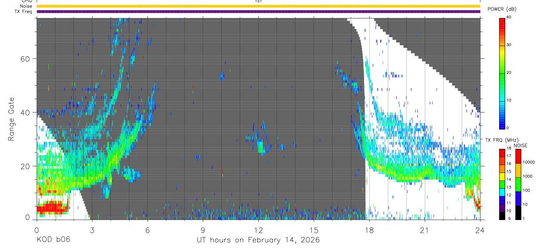This screenshot has height=249, width=540.
Task: Select black segment of TX FRQ color scale
Action: pyautogui.click(x=502, y=216)
